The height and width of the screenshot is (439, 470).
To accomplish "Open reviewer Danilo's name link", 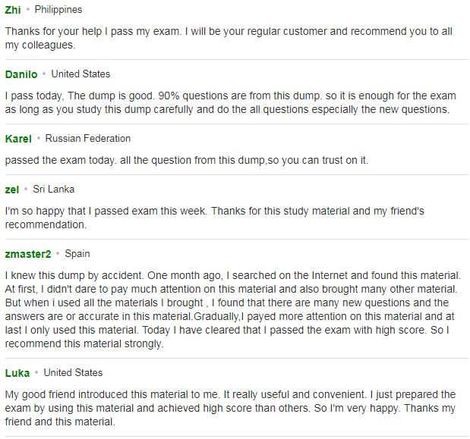I will tap(21, 74).
